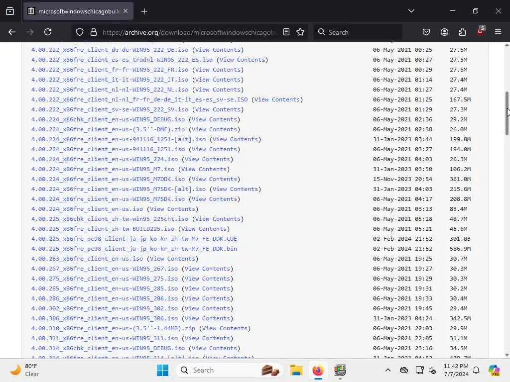Switch to the microsoftwindowschicagobuilds tab
This screenshot has height=382, width=510.
click(78, 11)
